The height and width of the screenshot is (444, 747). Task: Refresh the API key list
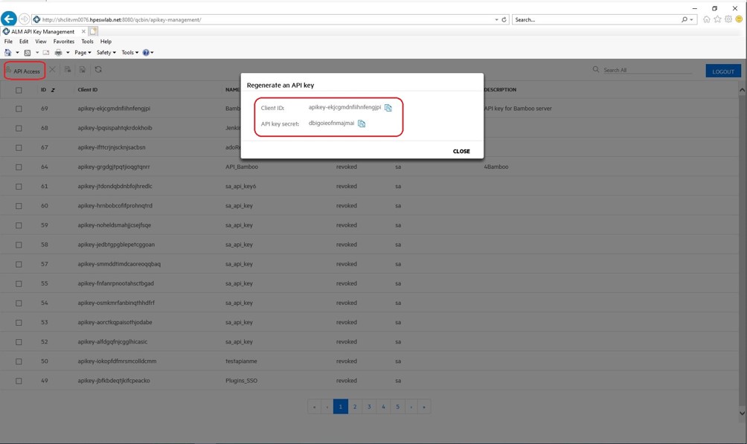point(99,70)
